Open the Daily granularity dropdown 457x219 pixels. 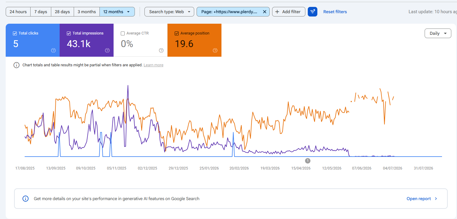(x=438, y=33)
